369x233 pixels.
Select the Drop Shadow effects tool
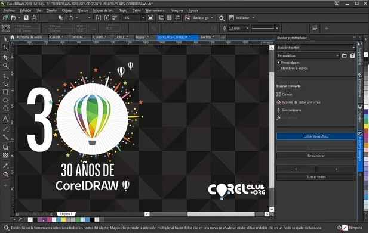click(x=5, y=147)
